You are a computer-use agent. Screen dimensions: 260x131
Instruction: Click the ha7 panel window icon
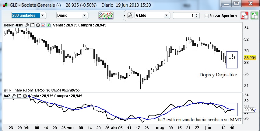(x=19, y=96)
